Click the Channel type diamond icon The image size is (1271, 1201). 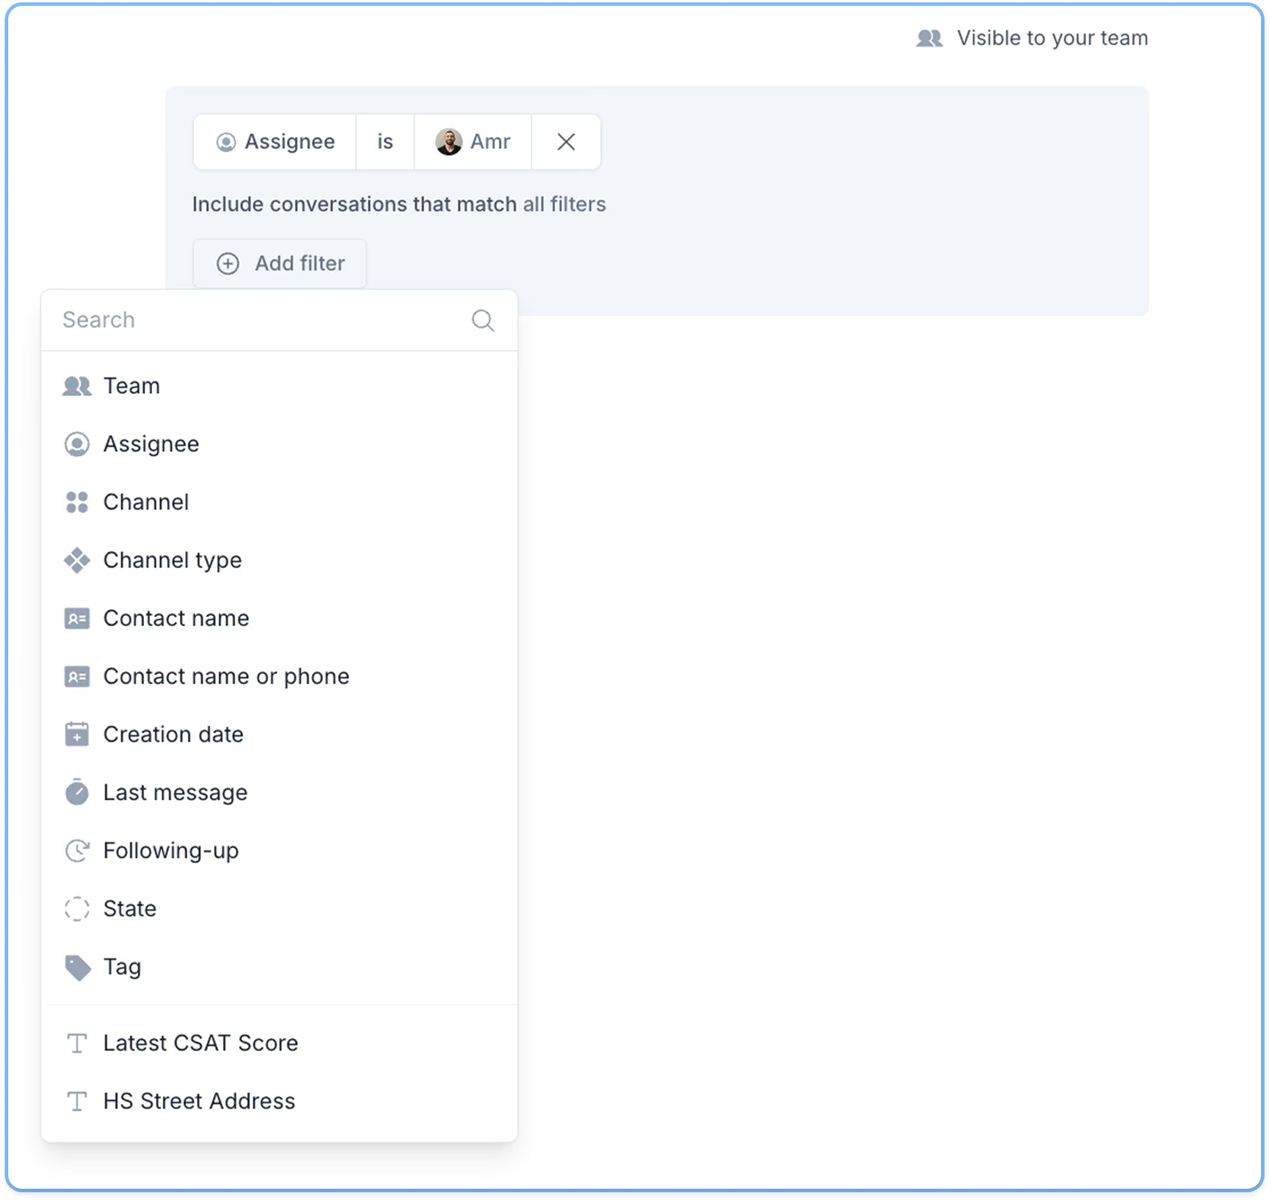(77, 560)
